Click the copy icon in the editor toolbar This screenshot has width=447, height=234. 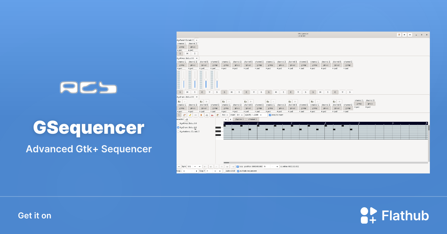pyautogui.click(x=207, y=115)
